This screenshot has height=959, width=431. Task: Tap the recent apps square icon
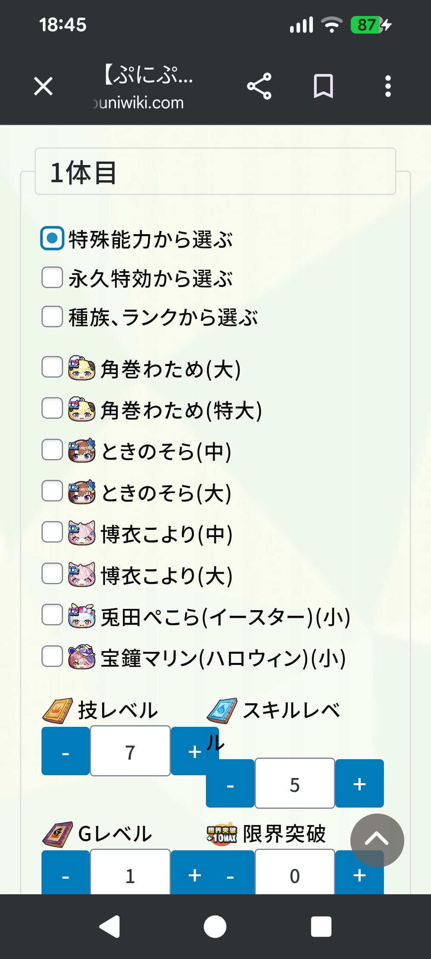[321, 926]
